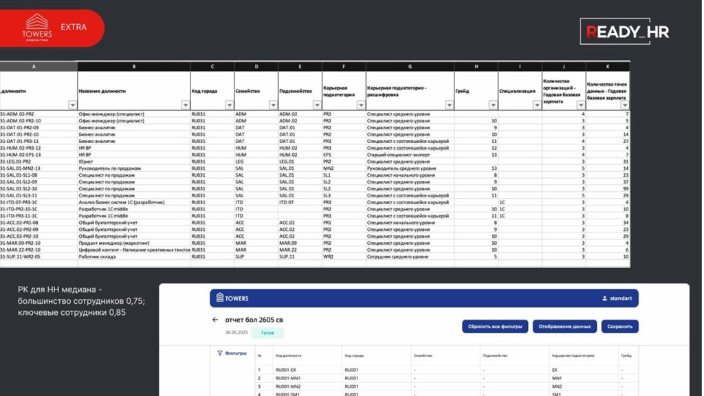Expand the Специализация column filter
The height and width of the screenshot is (396, 704).
[537, 105]
